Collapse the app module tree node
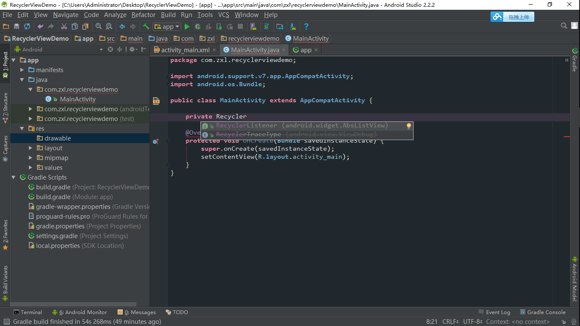 click(14, 60)
